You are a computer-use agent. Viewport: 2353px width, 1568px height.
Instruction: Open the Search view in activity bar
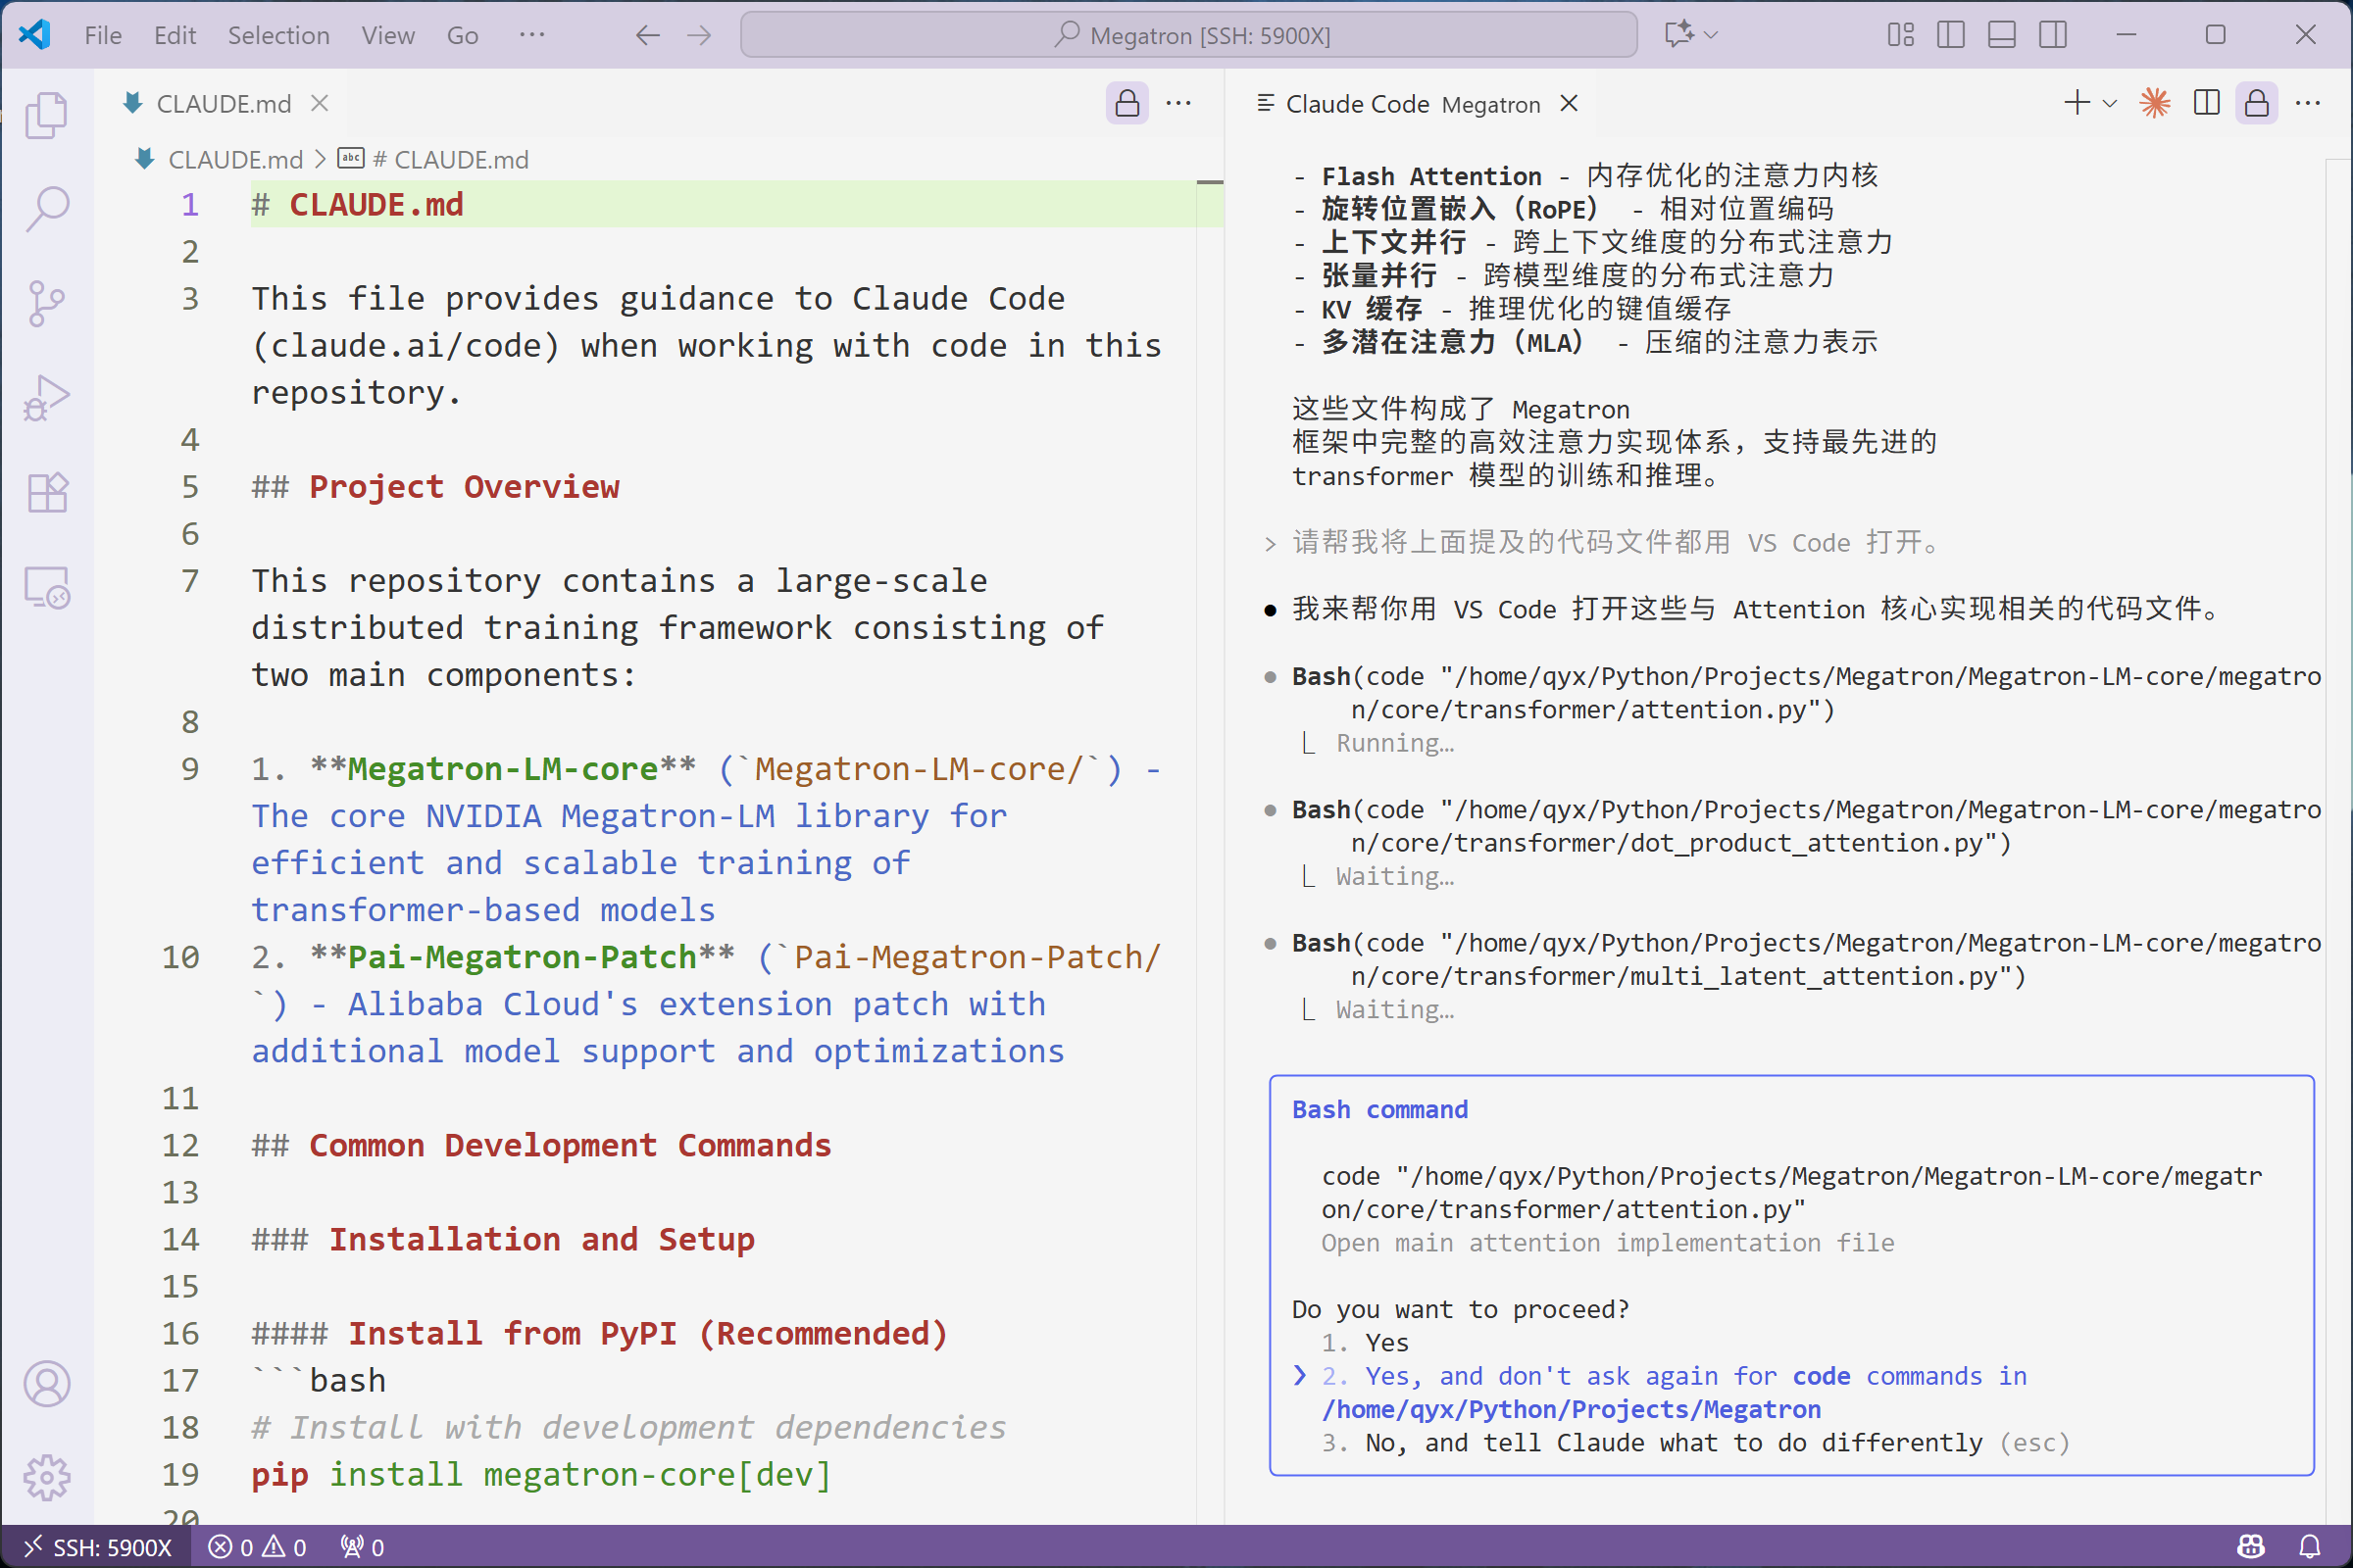tap(47, 209)
